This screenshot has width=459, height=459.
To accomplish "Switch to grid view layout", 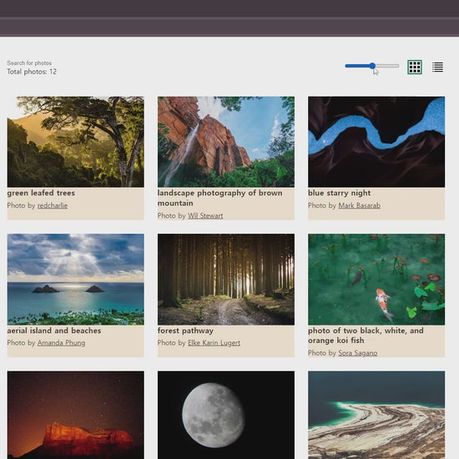I will pos(415,67).
